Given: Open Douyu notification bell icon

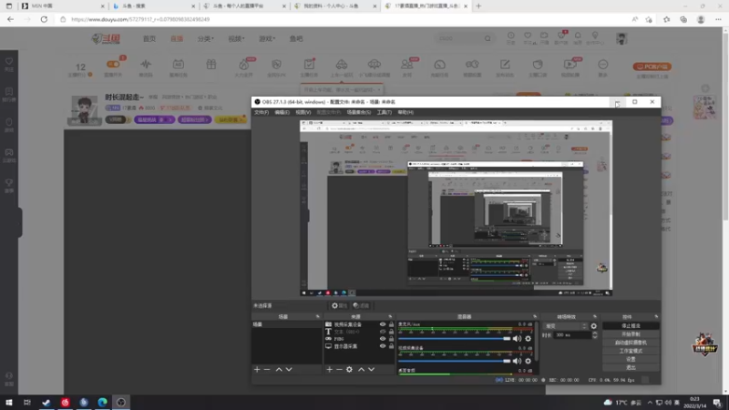Looking at the screenshot, I should (x=578, y=36).
